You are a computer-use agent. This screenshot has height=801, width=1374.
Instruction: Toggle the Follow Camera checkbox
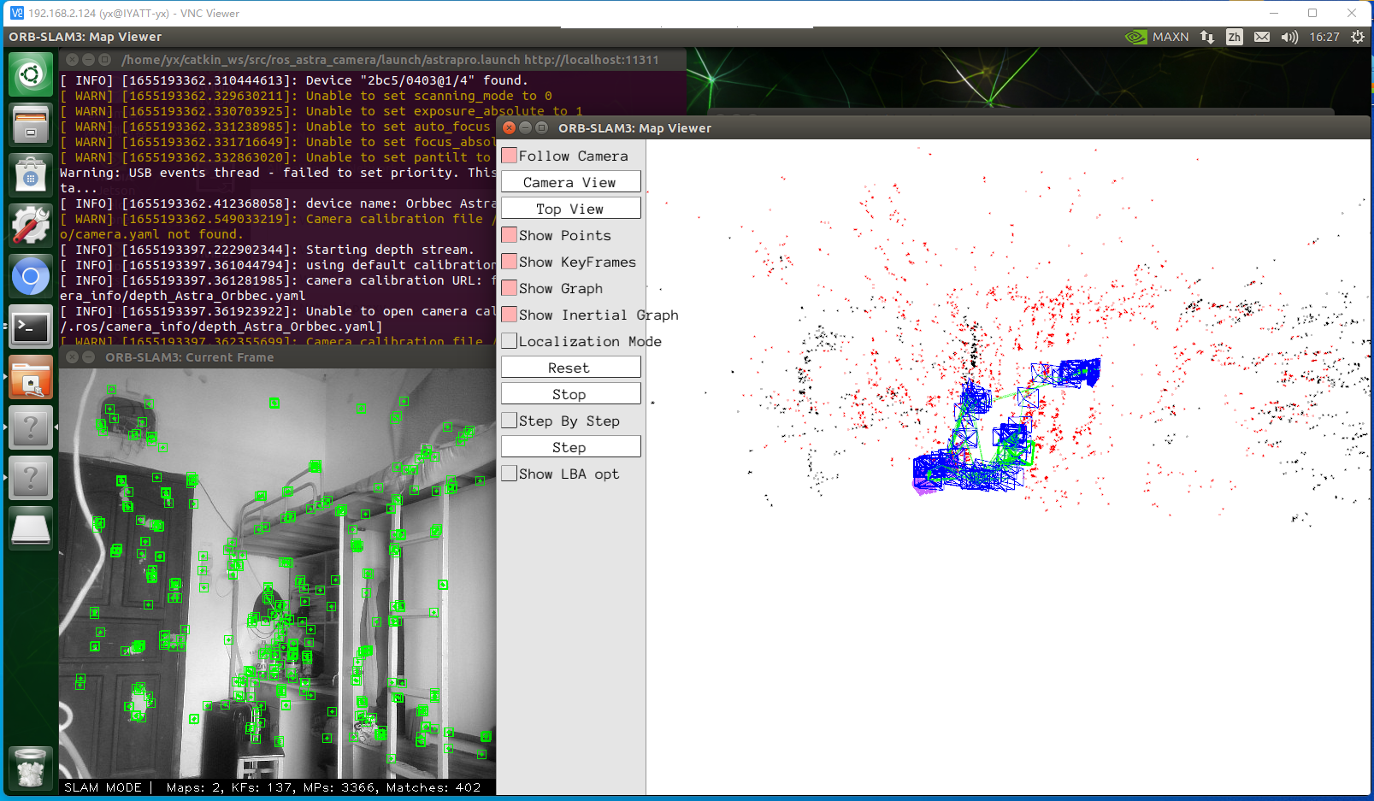(510, 156)
